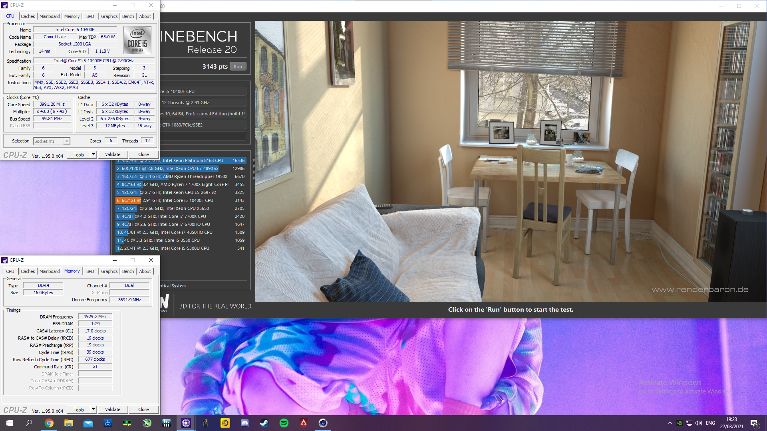Start the Cinebench CPU test with Run

pyautogui.click(x=238, y=67)
